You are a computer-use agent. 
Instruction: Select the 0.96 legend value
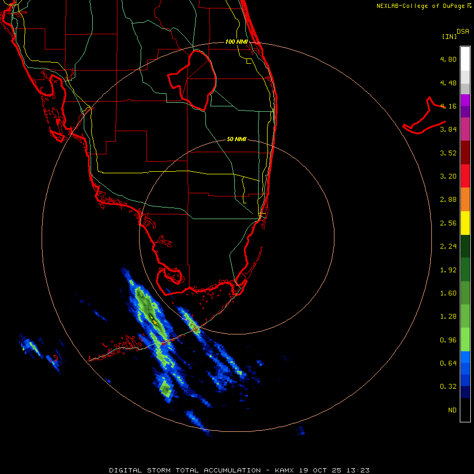(x=448, y=340)
